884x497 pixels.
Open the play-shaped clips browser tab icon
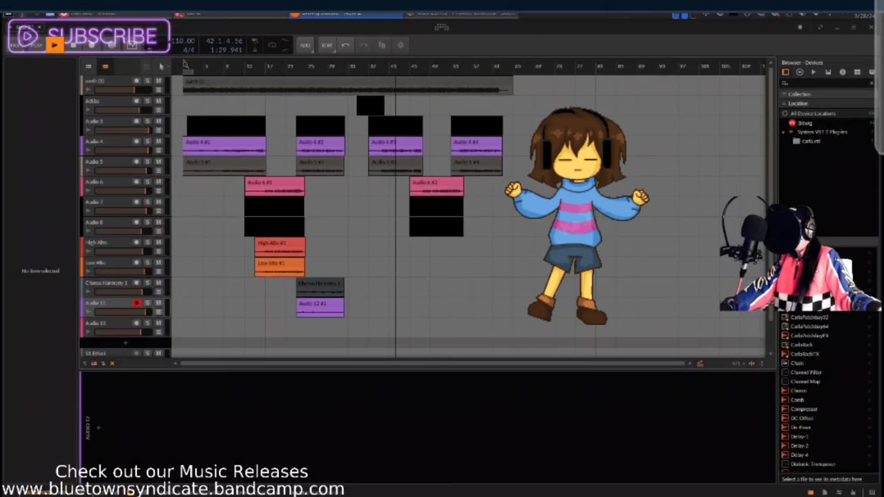point(814,72)
